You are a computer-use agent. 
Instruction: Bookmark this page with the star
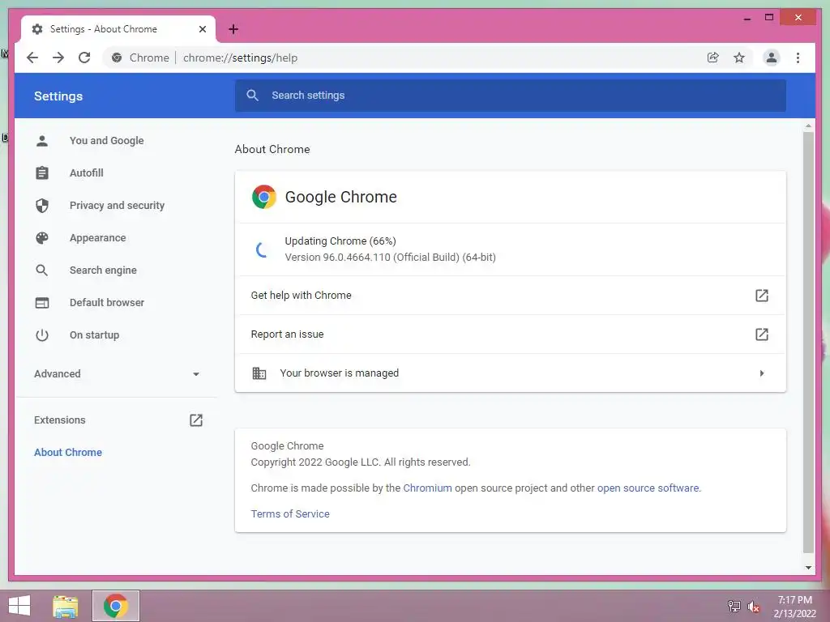point(739,58)
